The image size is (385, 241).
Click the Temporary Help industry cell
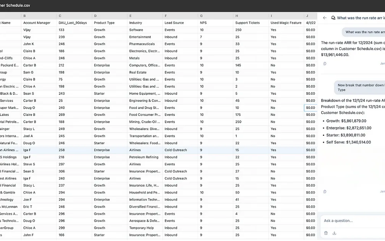coord(141,228)
